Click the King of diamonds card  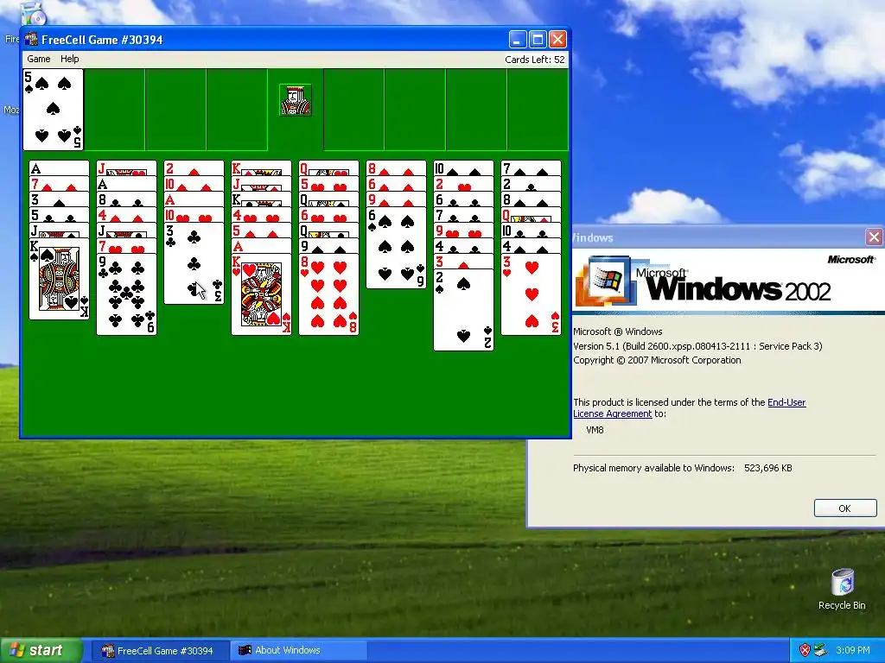click(261, 168)
